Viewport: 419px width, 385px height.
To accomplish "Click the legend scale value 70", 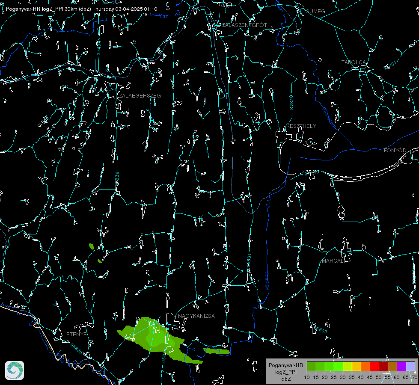I will coord(414,377).
